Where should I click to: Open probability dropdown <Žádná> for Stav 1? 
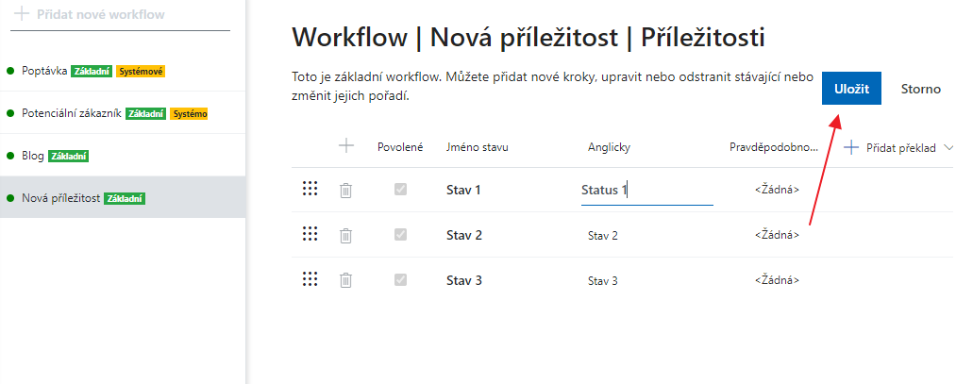[x=777, y=190]
